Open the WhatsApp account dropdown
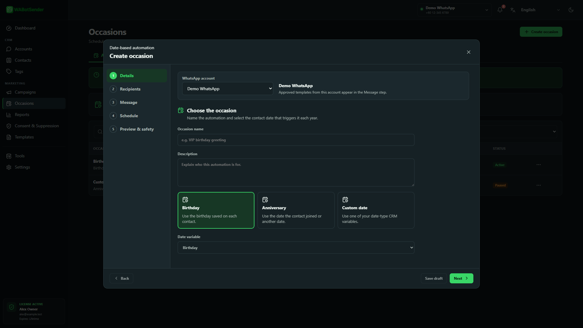Image resolution: width=583 pixels, height=328 pixels. pos(228,89)
